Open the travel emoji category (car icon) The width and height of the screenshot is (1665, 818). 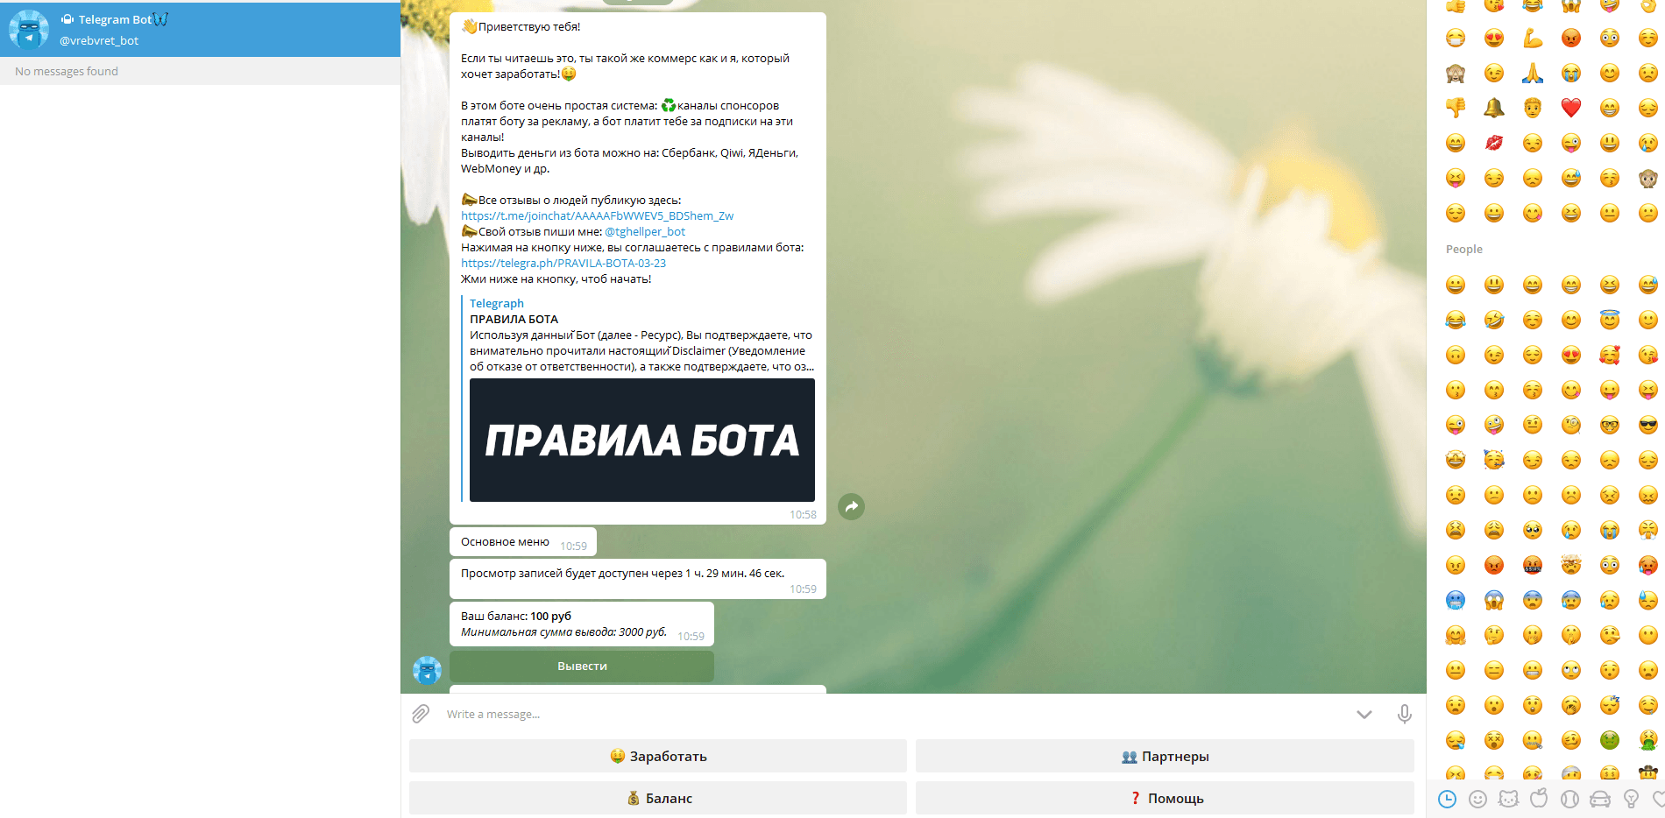1600,799
